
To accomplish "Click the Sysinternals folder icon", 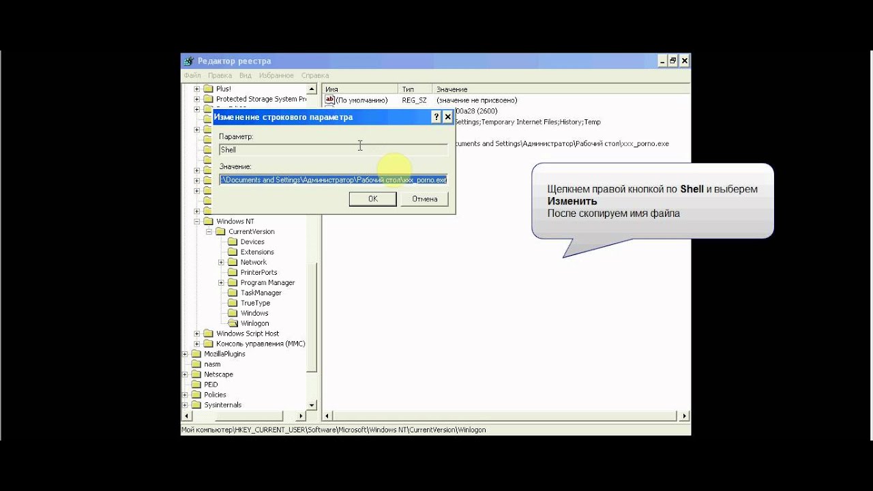I will click(x=196, y=405).
